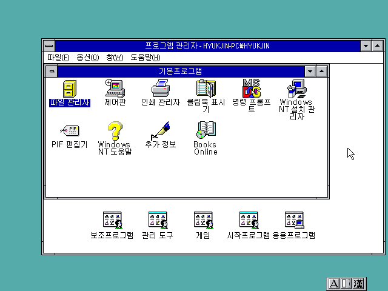388x291 pixels.
Task: Select the 게임 group icon
Action: click(x=204, y=220)
